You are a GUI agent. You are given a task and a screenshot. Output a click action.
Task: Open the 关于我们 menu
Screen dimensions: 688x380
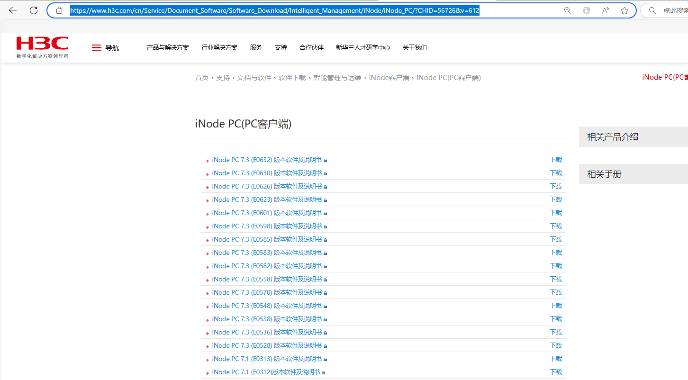pos(415,47)
